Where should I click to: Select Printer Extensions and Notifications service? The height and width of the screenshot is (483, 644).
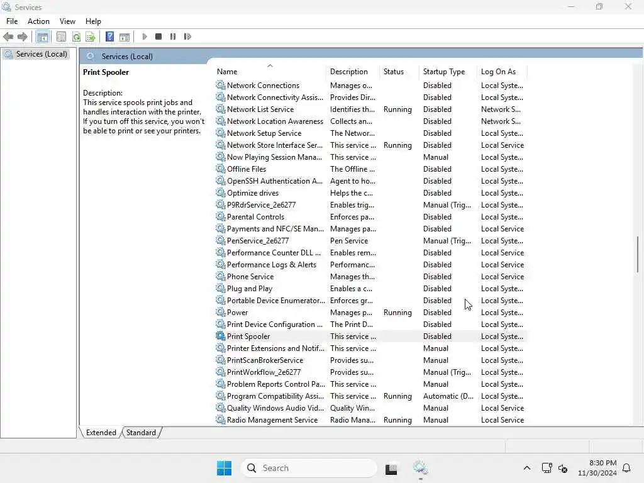pyautogui.click(x=370, y=348)
